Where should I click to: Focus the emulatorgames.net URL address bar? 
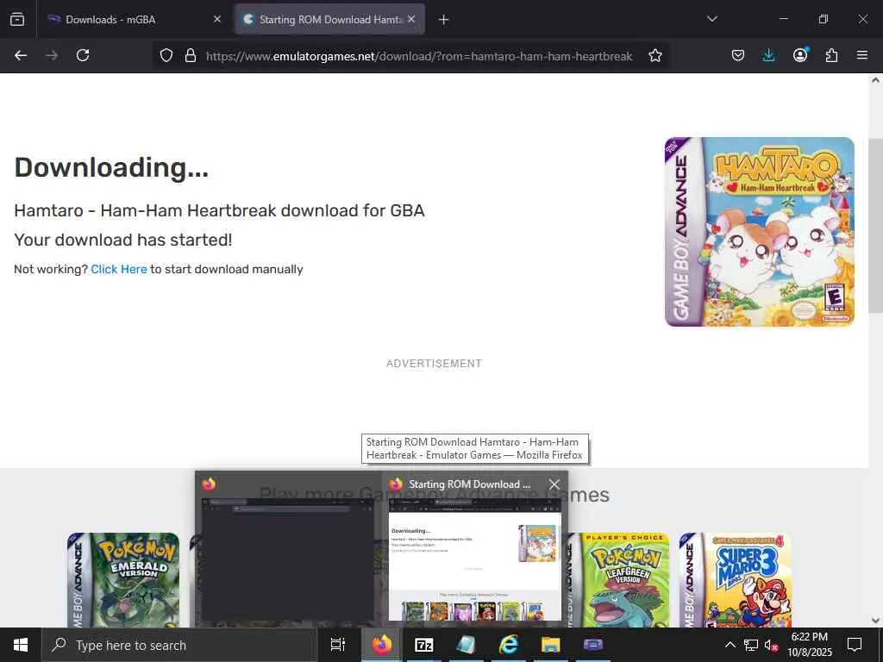click(x=419, y=56)
